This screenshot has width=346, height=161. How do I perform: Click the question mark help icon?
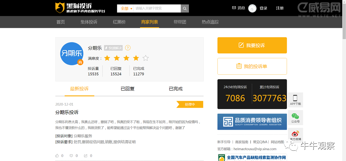click(128, 48)
